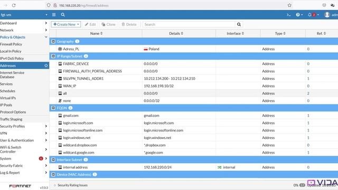Focus the address Search input field
Screen dimensions: 338x190
pos(189,24)
